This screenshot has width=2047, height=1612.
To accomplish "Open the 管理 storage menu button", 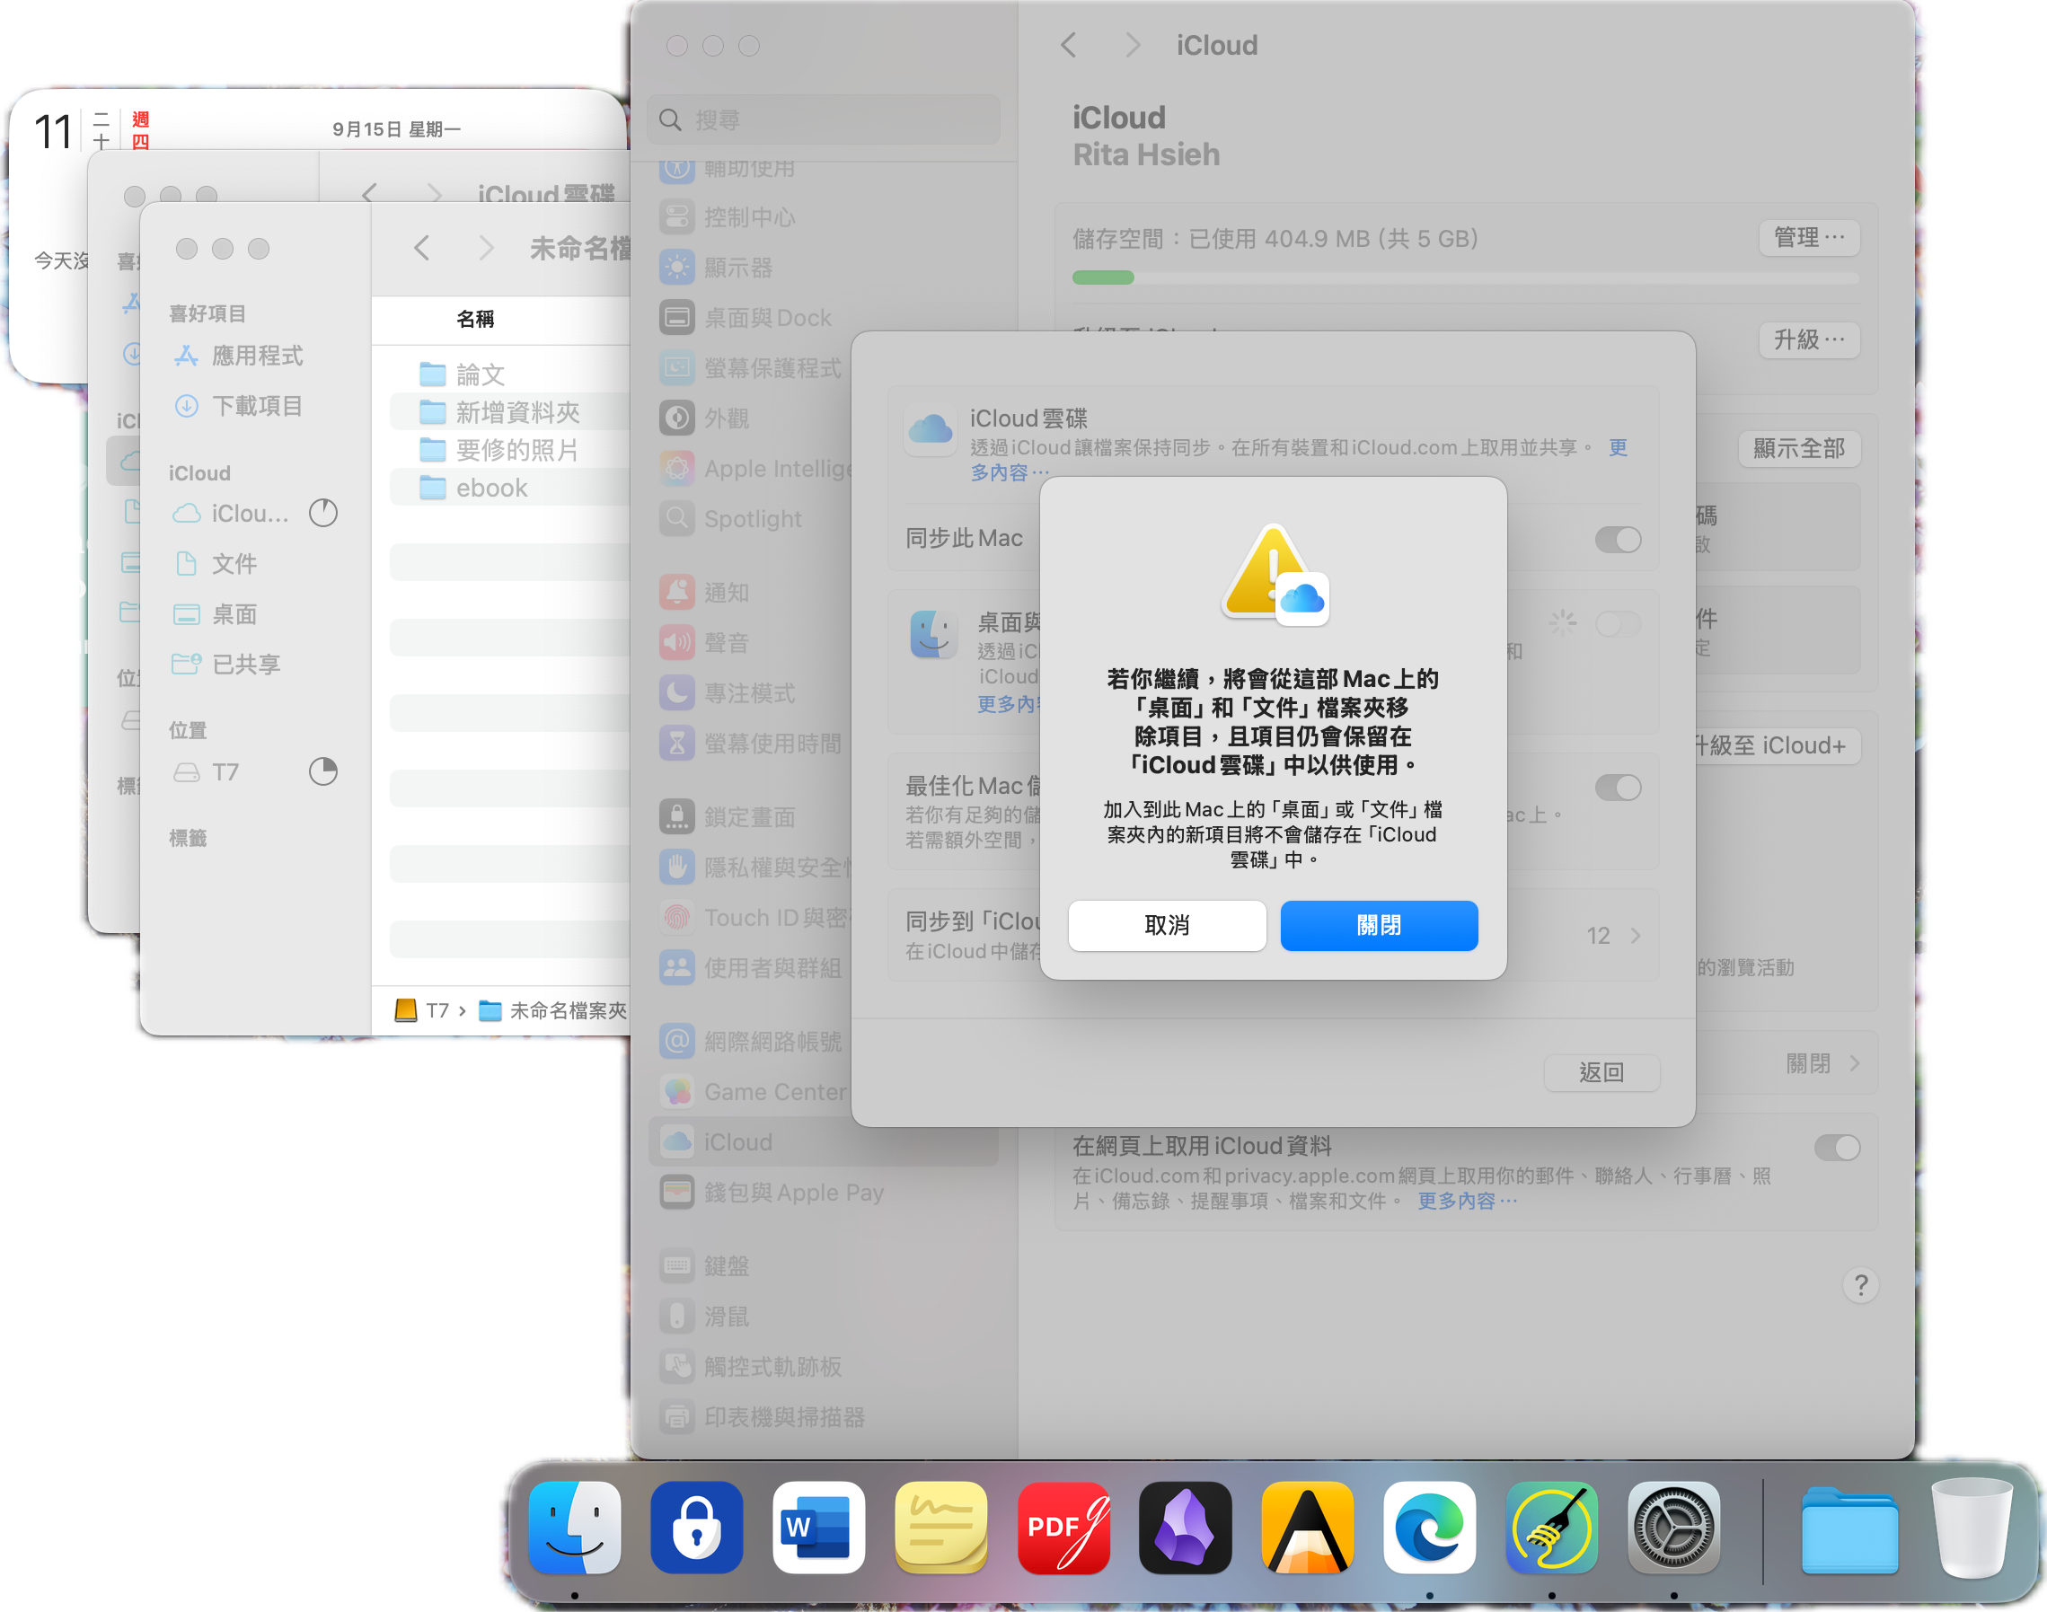I will click(1807, 238).
